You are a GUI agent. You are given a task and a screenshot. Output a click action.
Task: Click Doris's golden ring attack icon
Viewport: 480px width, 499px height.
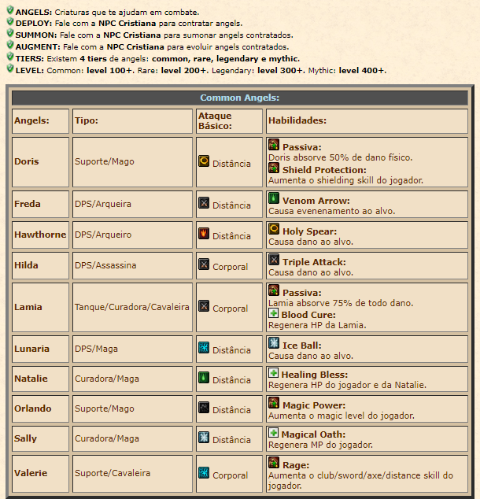tap(204, 161)
